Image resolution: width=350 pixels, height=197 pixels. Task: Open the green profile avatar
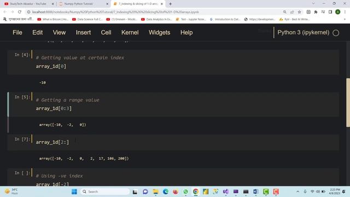pos(337,12)
